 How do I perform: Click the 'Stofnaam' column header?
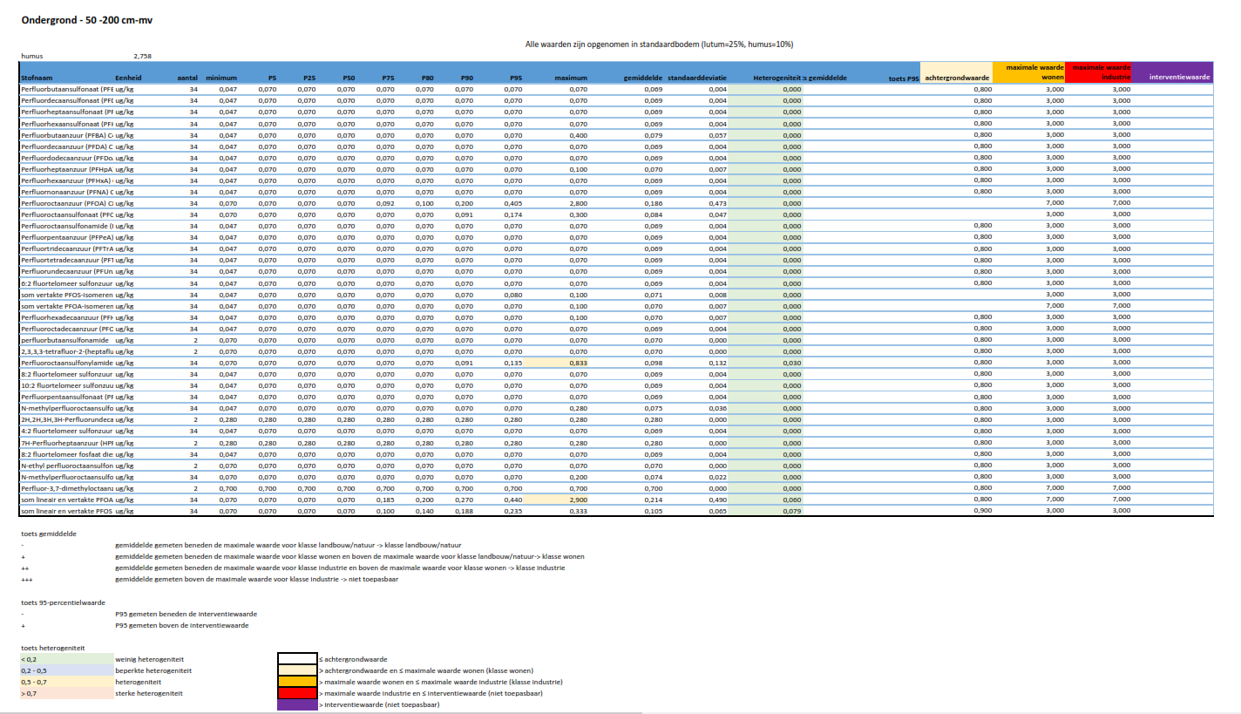[x=37, y=78]
